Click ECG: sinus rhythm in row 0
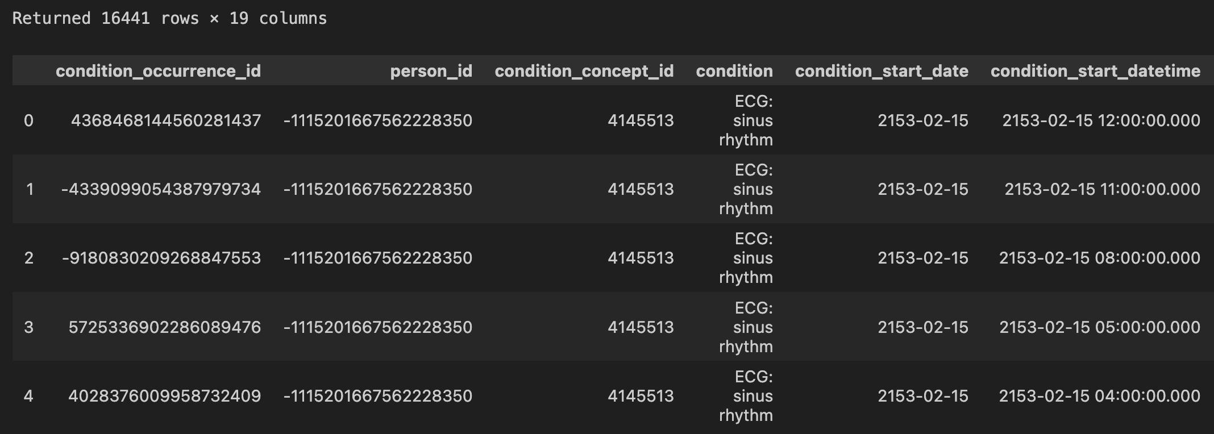Viewport: 1214px width, 434px height. click(746, 120)
